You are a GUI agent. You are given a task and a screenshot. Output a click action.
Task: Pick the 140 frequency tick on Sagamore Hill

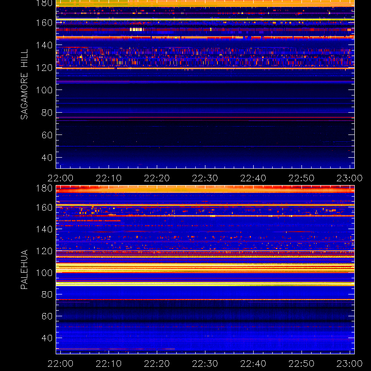pyautogui.click(x=44, y=45)
